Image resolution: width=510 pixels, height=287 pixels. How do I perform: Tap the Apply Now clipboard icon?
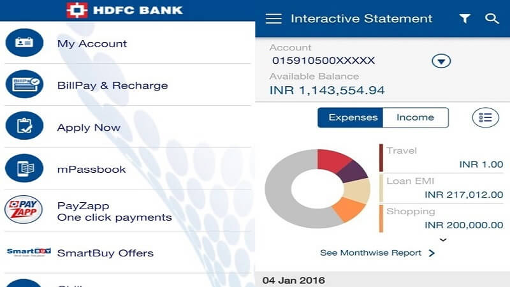click(x=24, y=127)
